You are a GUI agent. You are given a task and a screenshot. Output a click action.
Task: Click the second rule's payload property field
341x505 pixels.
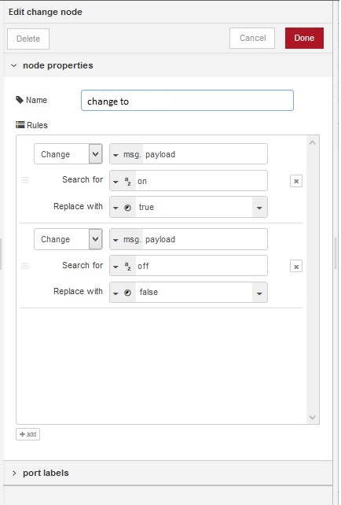coord(205,239)
